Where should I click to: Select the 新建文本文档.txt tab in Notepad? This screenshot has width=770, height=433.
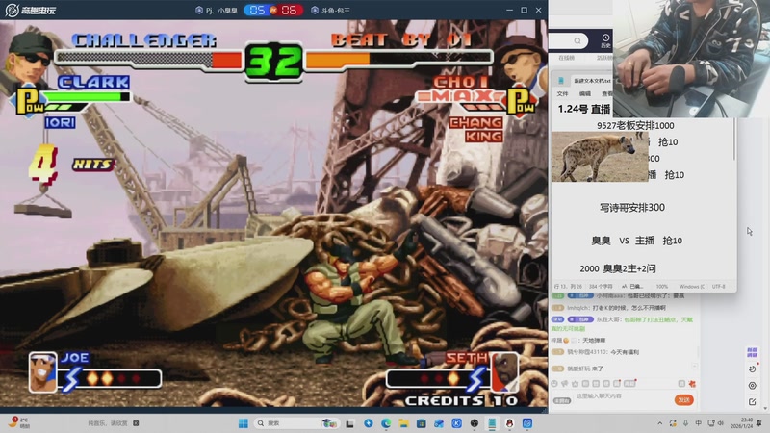tap(592, 81)
